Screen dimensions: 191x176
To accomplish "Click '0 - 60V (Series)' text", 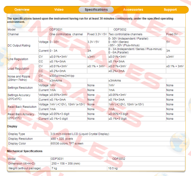I will pyautogui.click(x=119, y=42).
